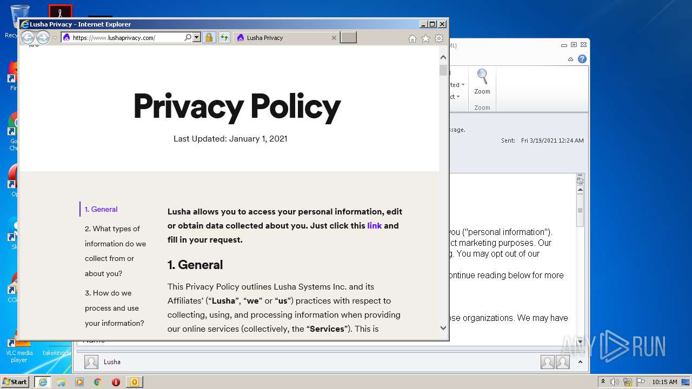Viewport: 692px width, 389px height.
Task: Open Windows Media Player from the taskbar
Action: (79, 382)
